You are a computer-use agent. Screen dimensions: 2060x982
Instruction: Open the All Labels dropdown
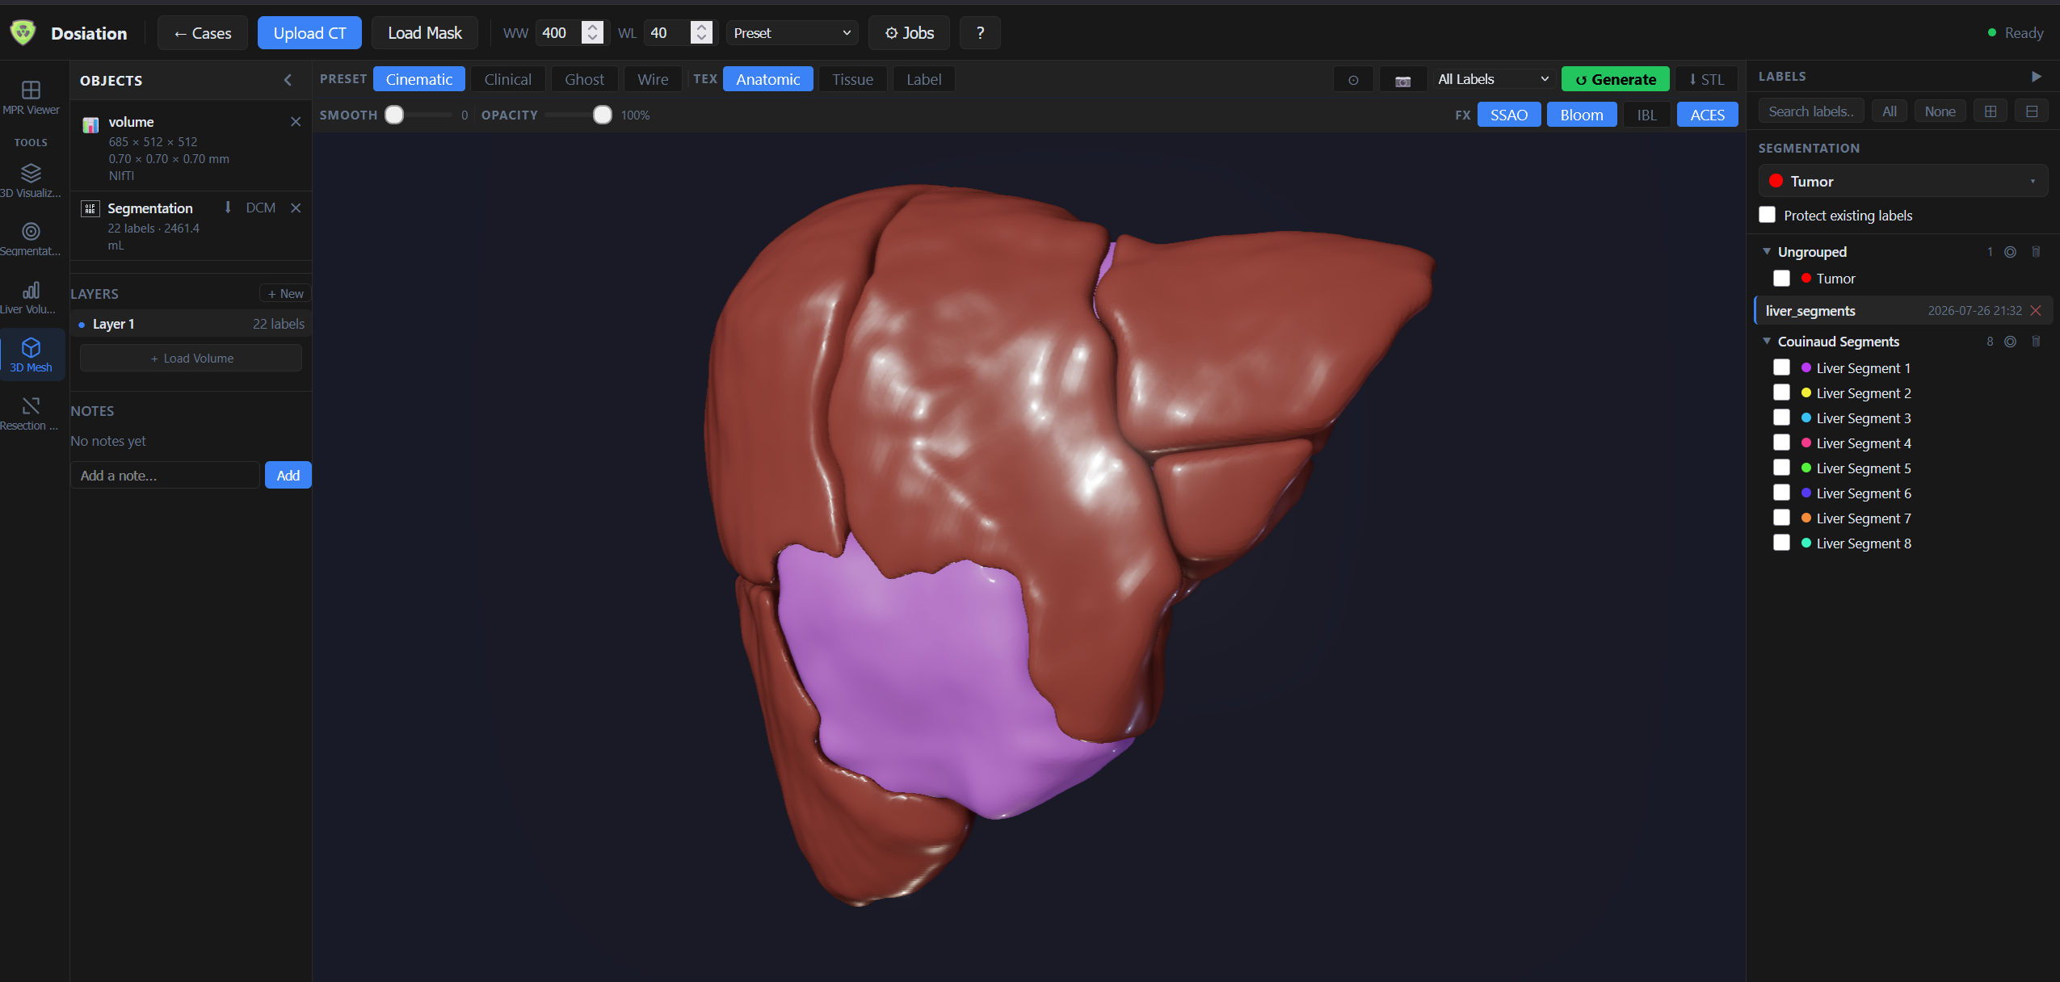point(1493,79)
